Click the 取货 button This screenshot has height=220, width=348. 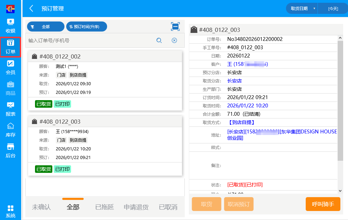click(x=206, y=204)
